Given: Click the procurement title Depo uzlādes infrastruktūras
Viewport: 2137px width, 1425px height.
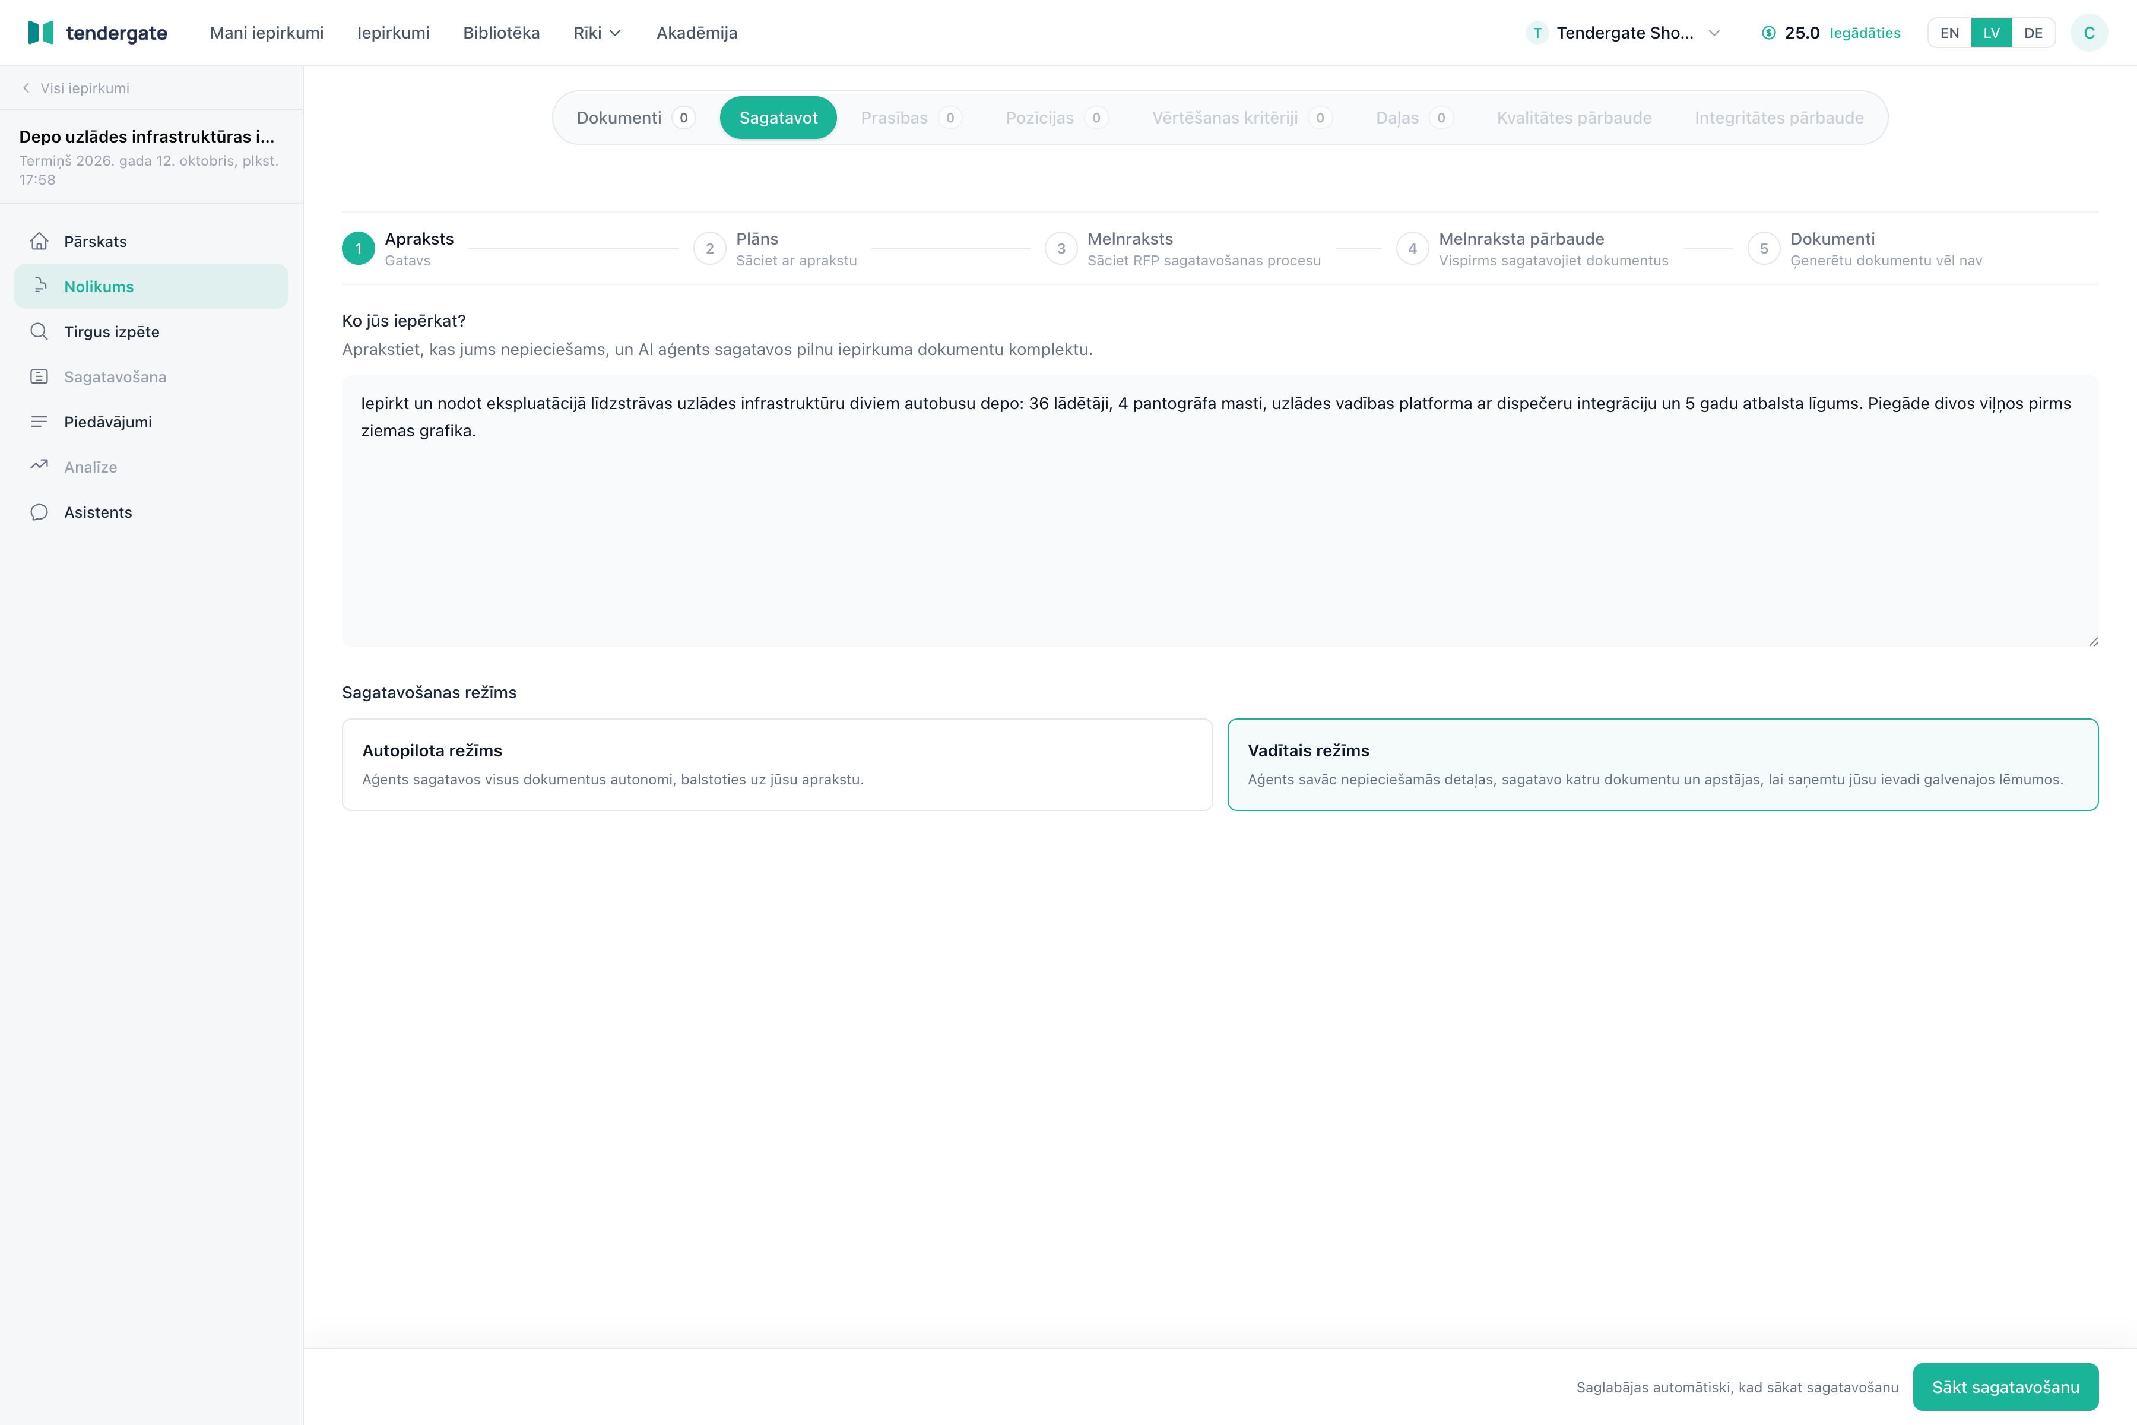Looking at the screenshot, I should (x=146, y=137).
